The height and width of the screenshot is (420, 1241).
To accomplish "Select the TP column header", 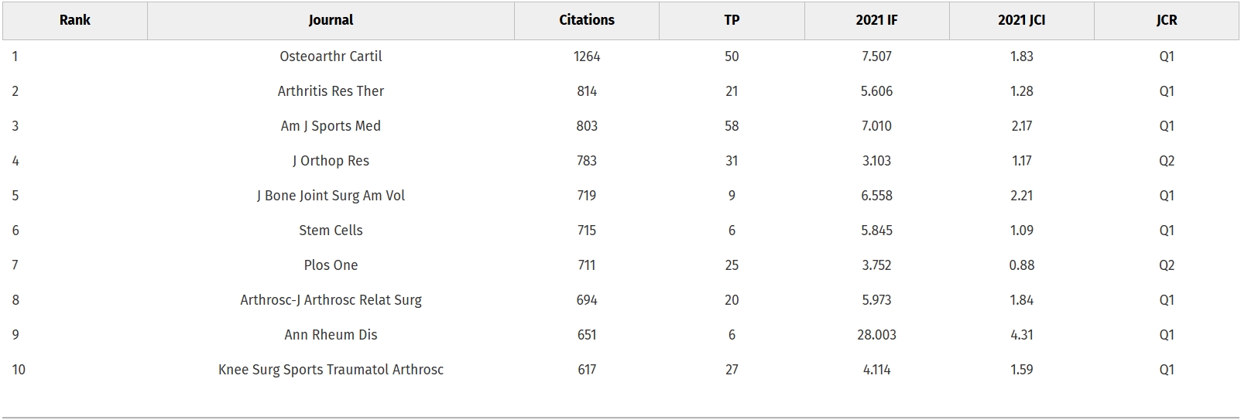I will coord(732,20).
